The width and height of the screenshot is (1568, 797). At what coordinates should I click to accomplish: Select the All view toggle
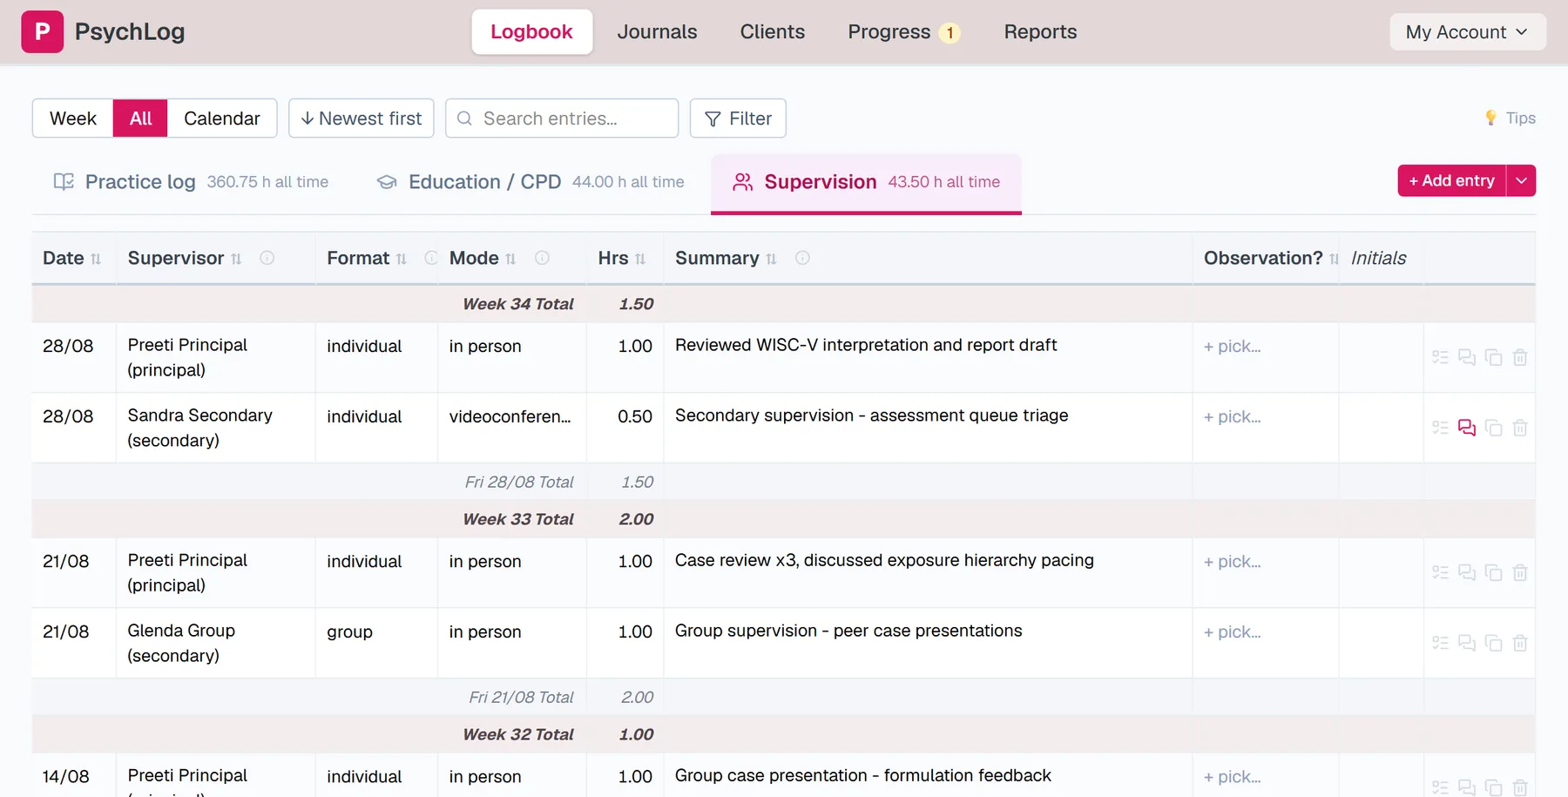pyautogui.click(x=140, y=118)
